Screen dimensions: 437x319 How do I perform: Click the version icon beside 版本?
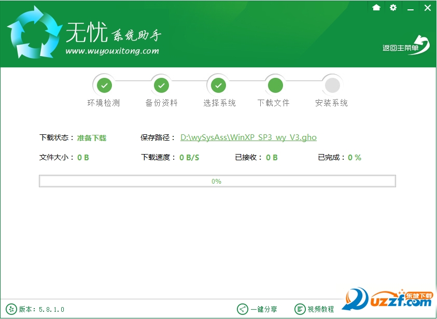tap(11, 309)
